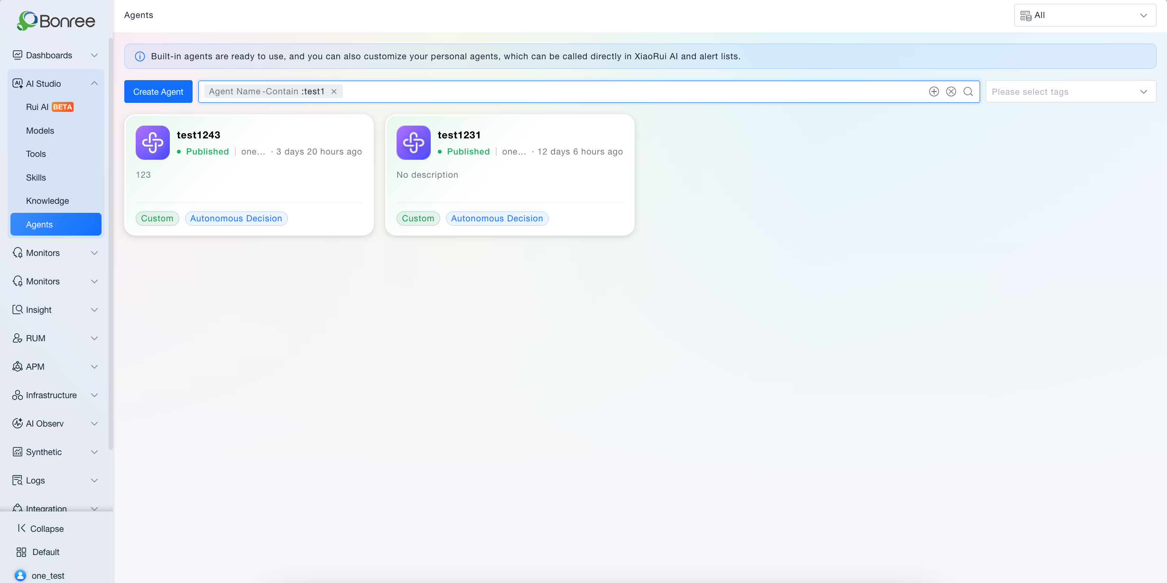Click the Insight magnifier icon in sidebar
Viewport: 1167px width, 583px height.
click(18, 310)
